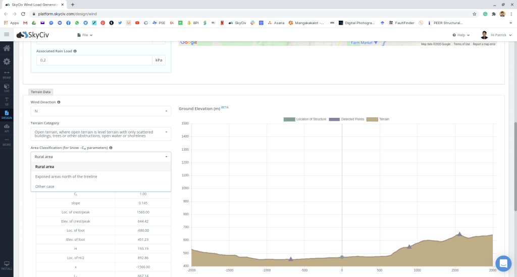Open the File menu
The image size is (517, 277).
[85, 35]
